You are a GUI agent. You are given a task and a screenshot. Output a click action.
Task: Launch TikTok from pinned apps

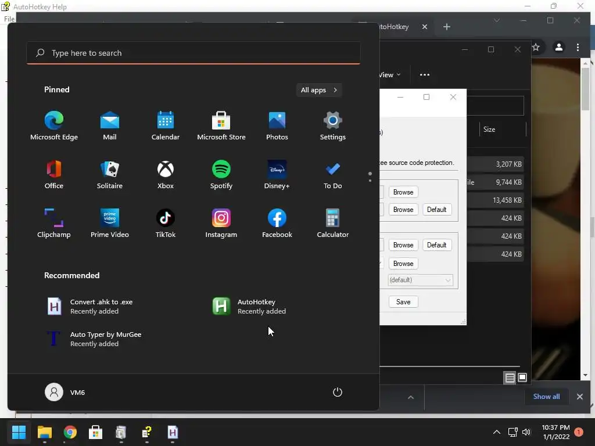point(166,224)
